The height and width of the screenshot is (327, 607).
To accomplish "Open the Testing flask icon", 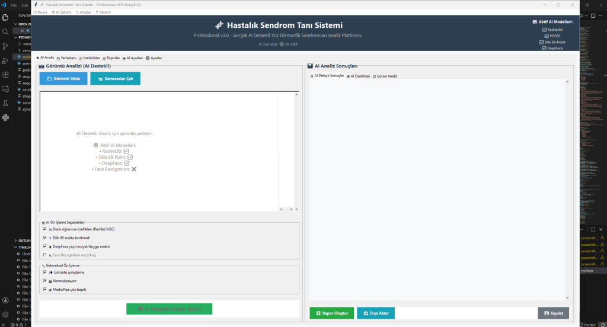I will tap(6, 103).
